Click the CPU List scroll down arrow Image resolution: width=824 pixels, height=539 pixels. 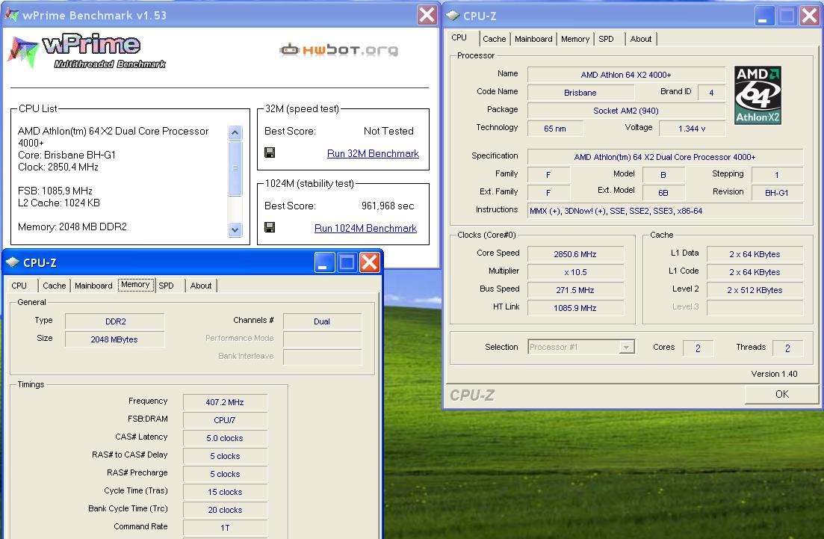coord(235,230)
